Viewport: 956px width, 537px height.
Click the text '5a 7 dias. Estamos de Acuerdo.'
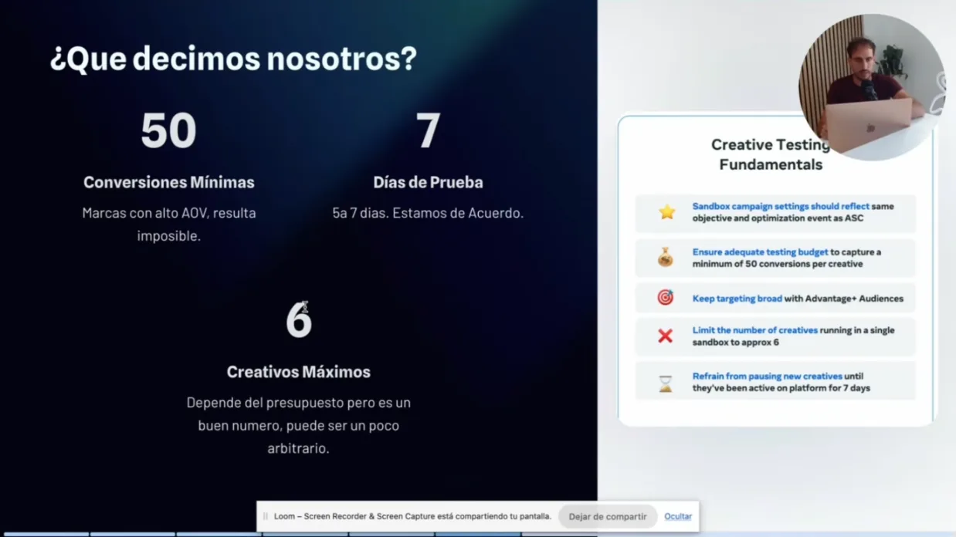428,213
